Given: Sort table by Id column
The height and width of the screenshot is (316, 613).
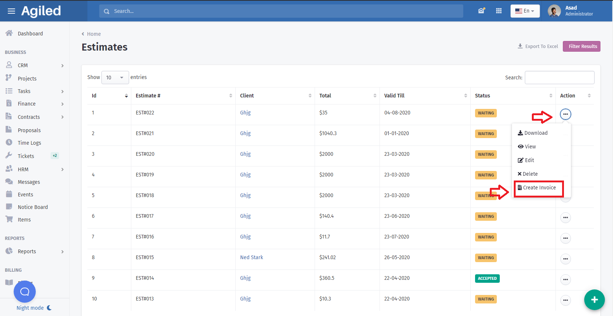Looking at the screenshot, I should click(110, 96).
